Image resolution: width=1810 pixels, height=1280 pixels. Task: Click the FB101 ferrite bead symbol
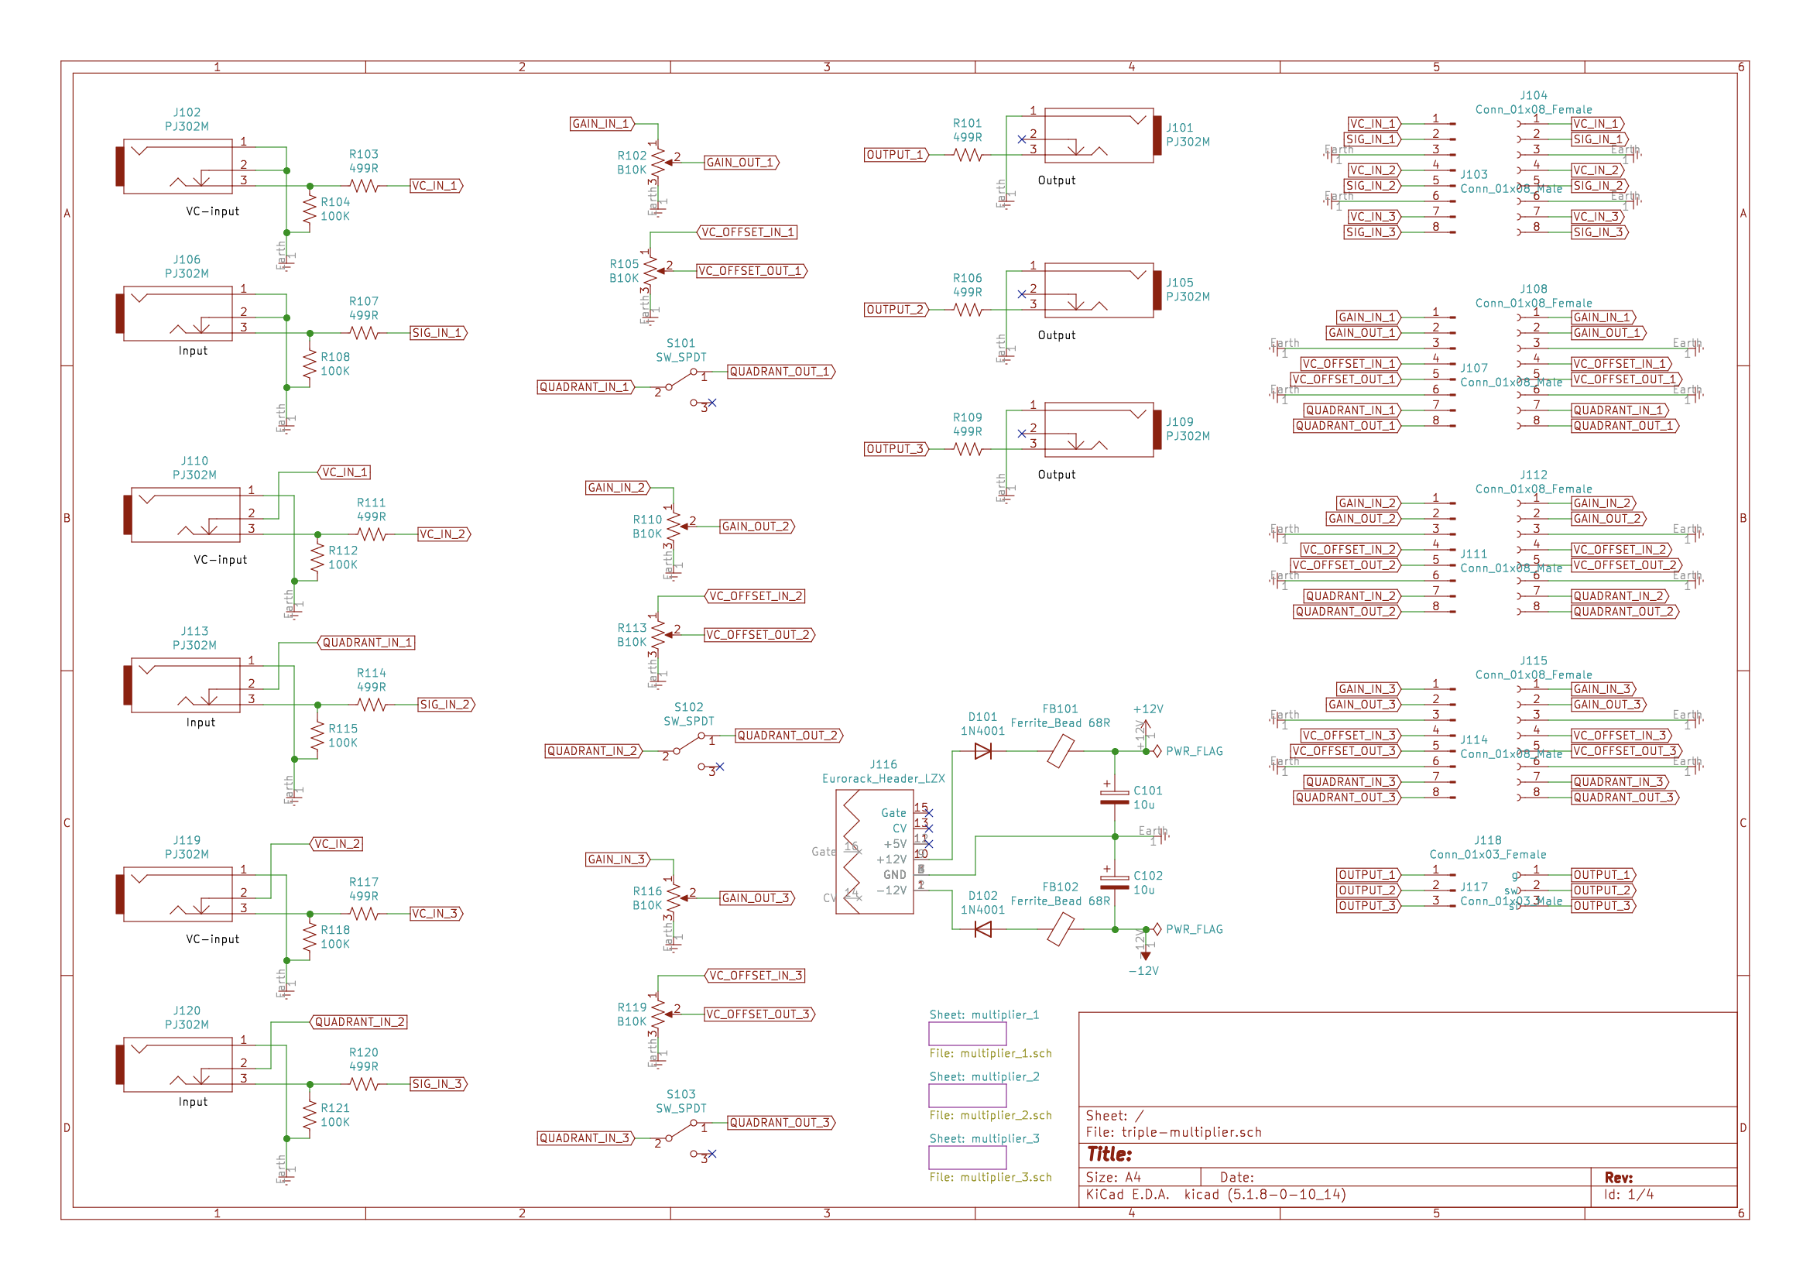pyautogui.click(x=1061, y=752)
